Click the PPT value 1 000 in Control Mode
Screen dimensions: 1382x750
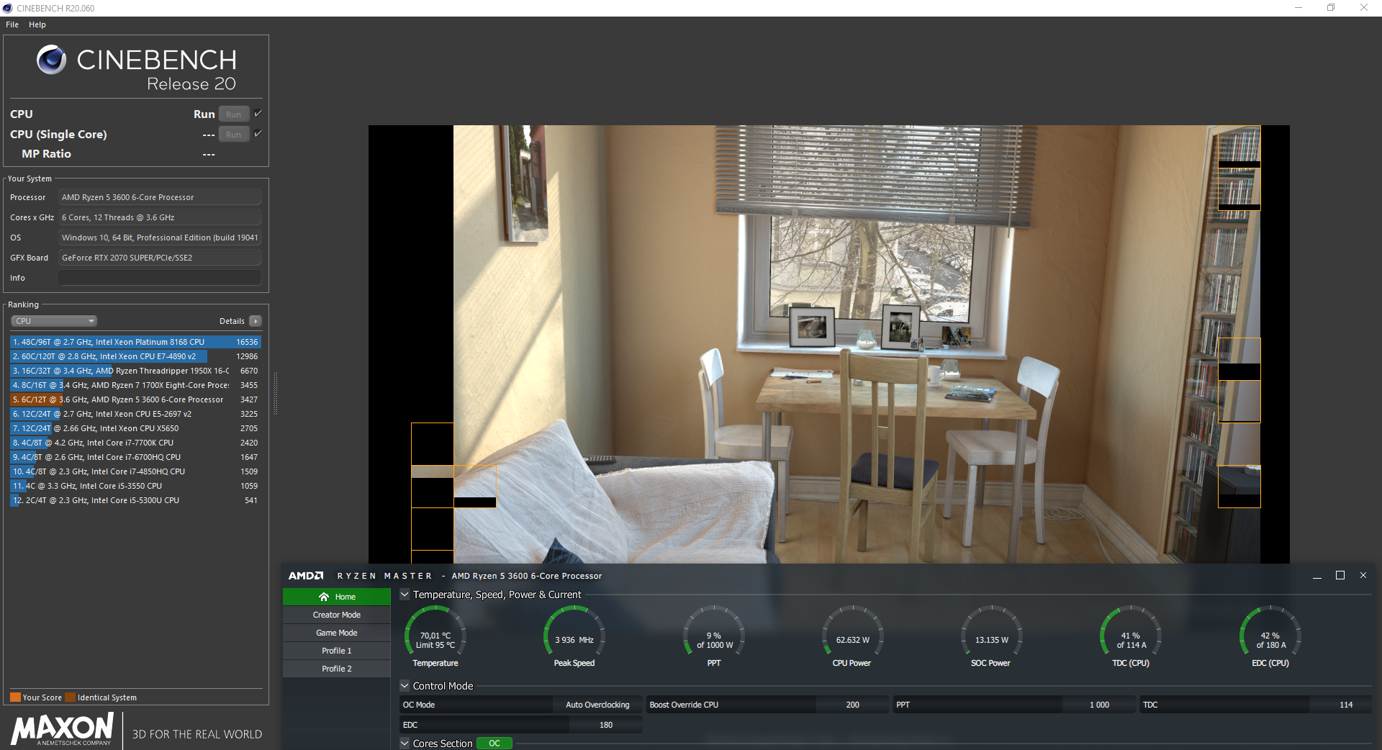click(1099, 705)
